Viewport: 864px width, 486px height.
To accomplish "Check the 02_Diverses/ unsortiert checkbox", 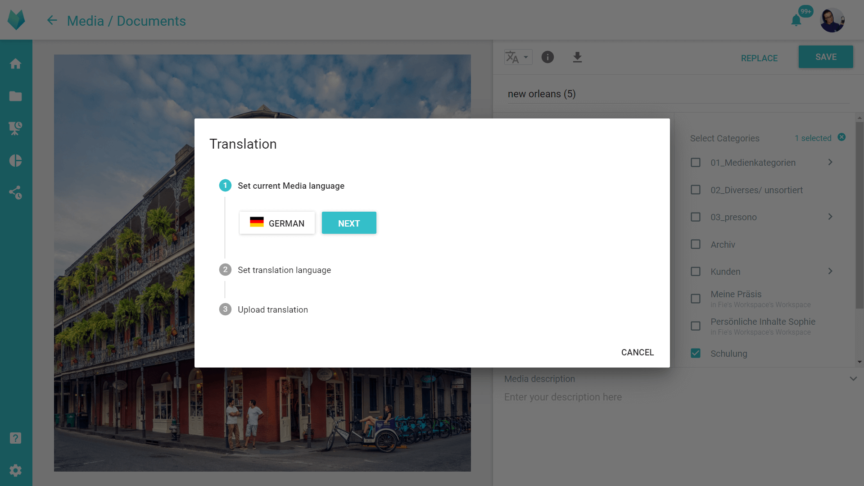I will pyautogui.click(x=696, y=190).
